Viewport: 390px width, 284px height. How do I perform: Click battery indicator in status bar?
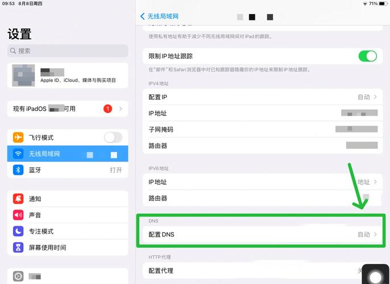(x=383, y=4)
